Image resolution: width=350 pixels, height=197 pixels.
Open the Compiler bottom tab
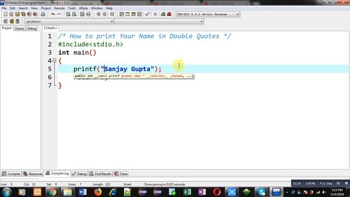click(x=11, y=173)
